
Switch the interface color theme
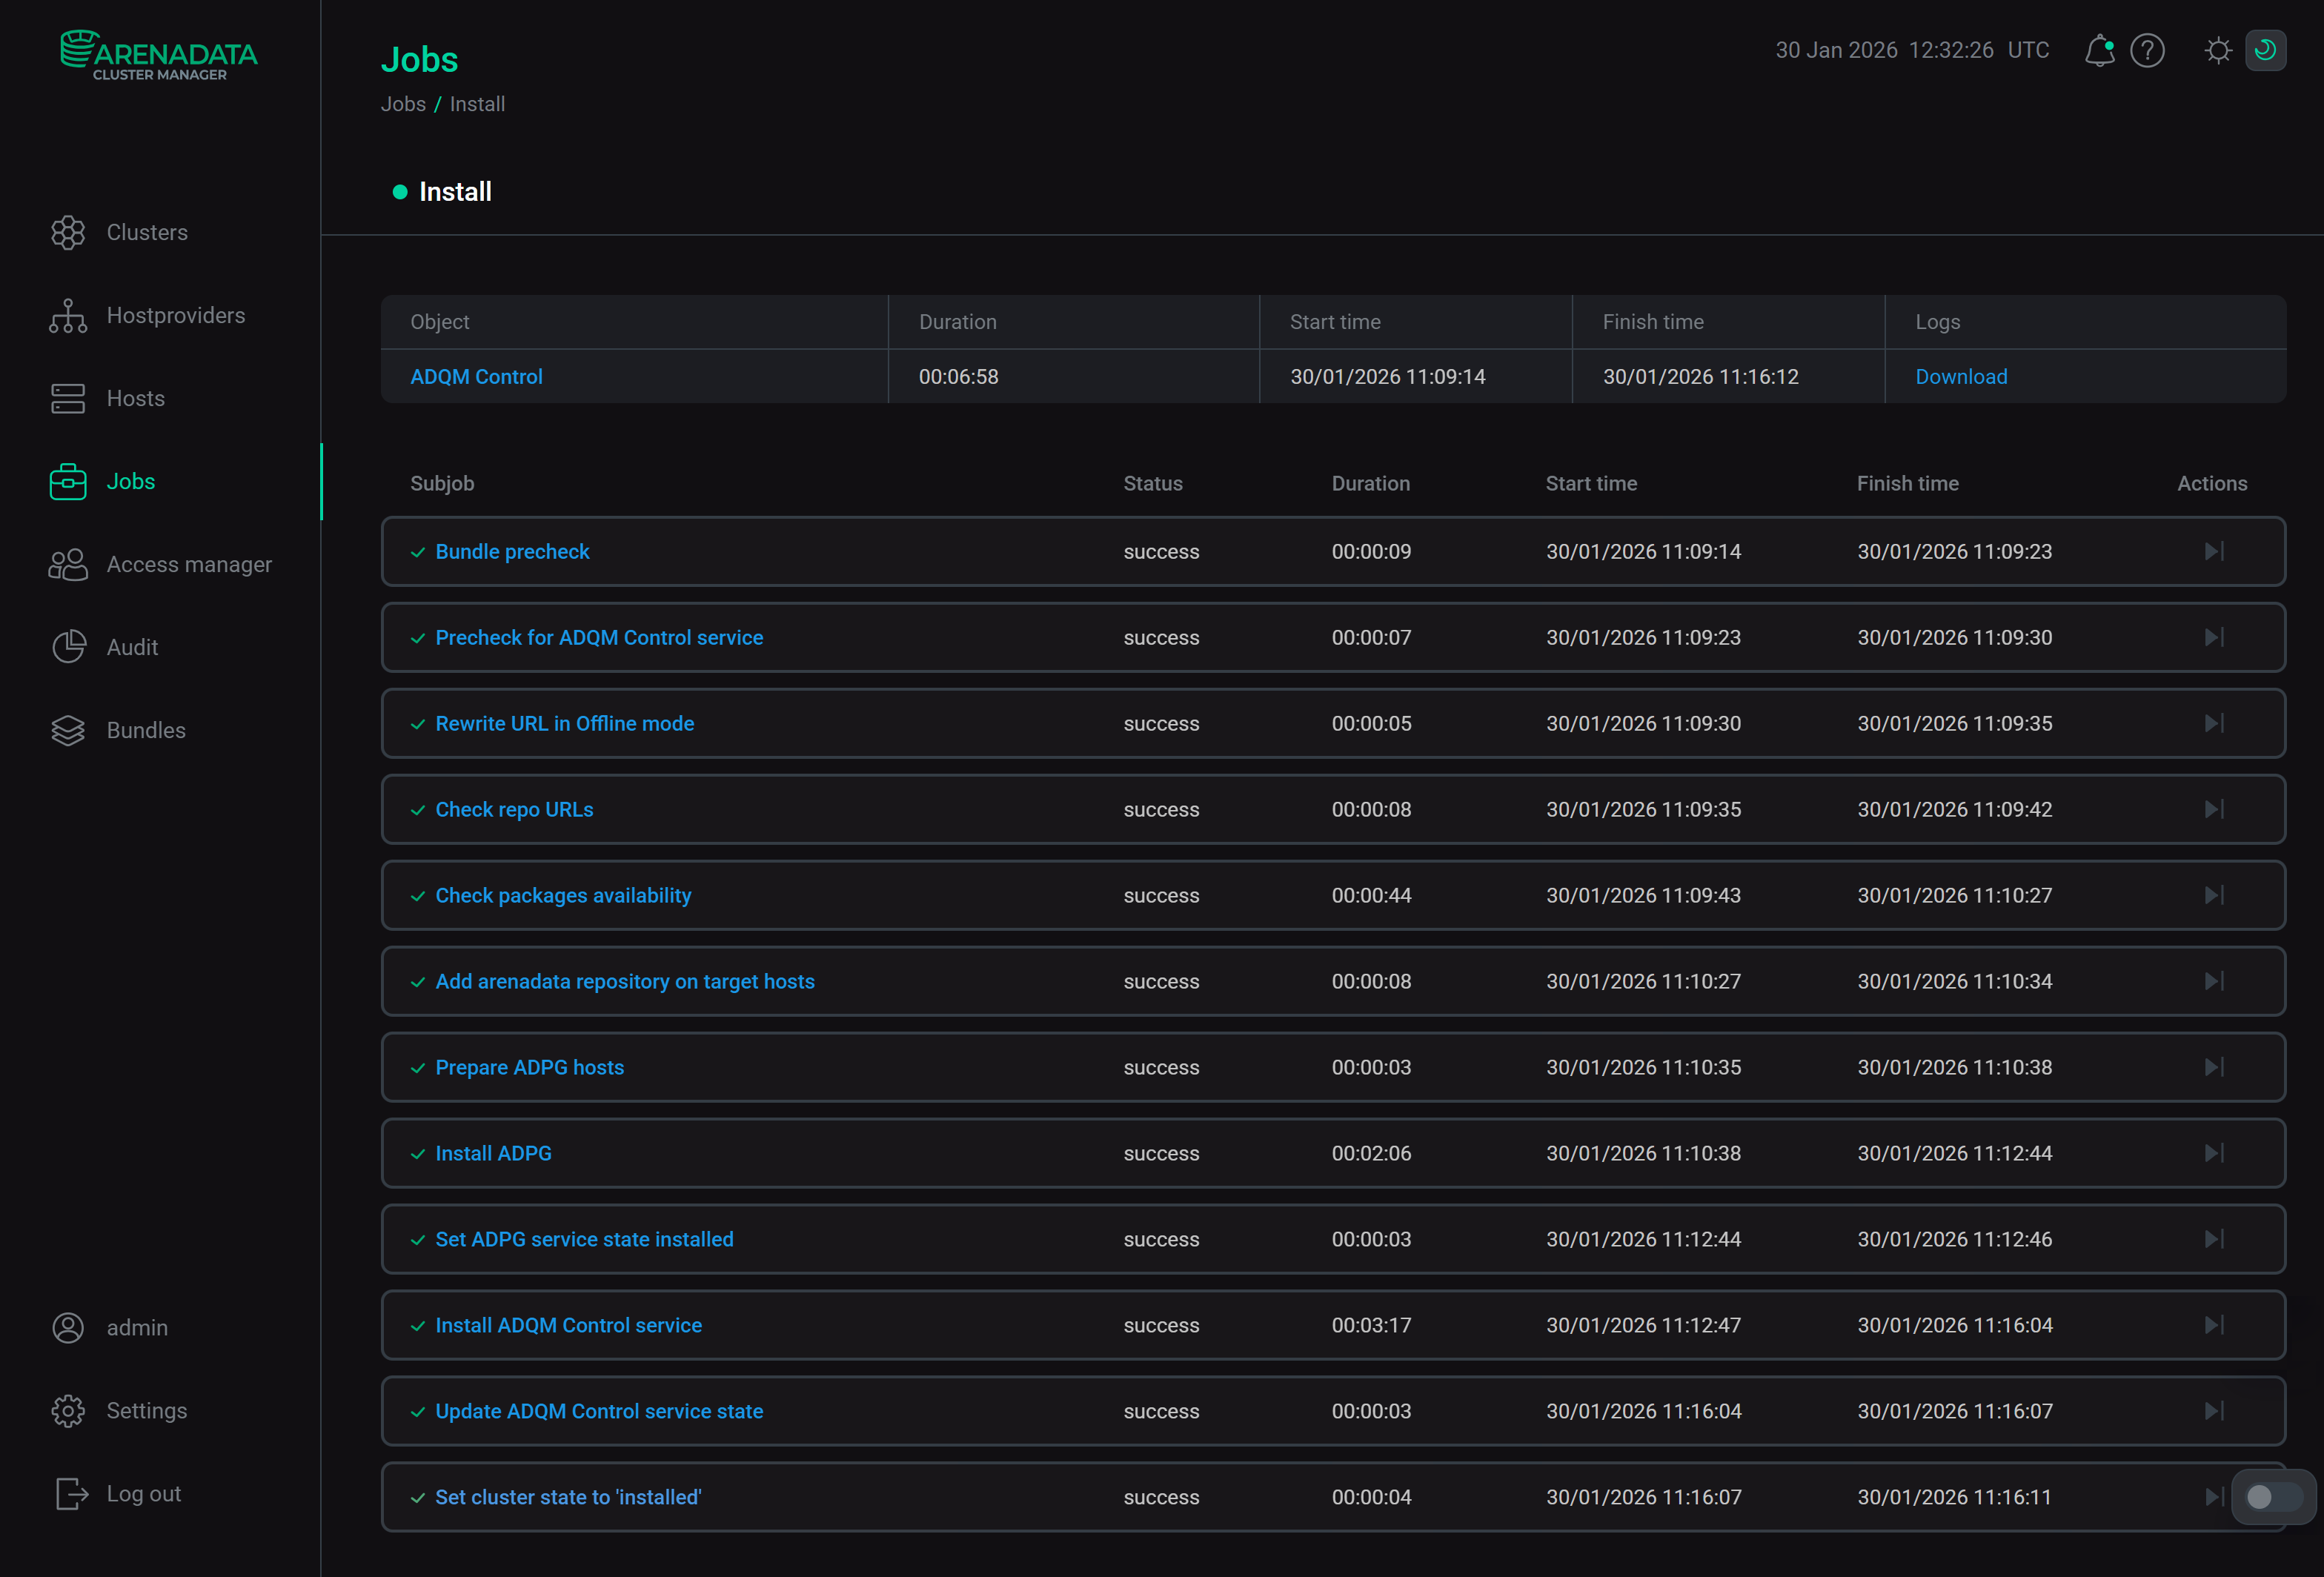pyautogui.click(x=2218, y=50)
